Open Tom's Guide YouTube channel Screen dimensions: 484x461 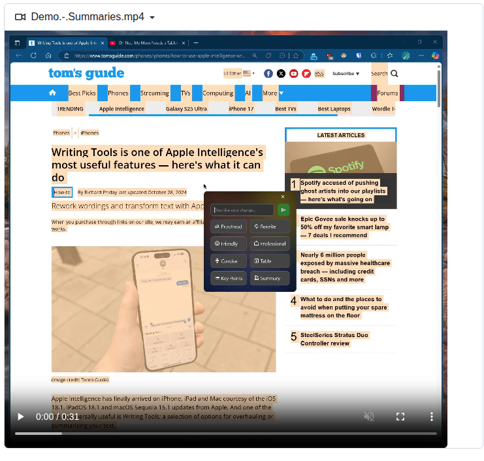293,73
